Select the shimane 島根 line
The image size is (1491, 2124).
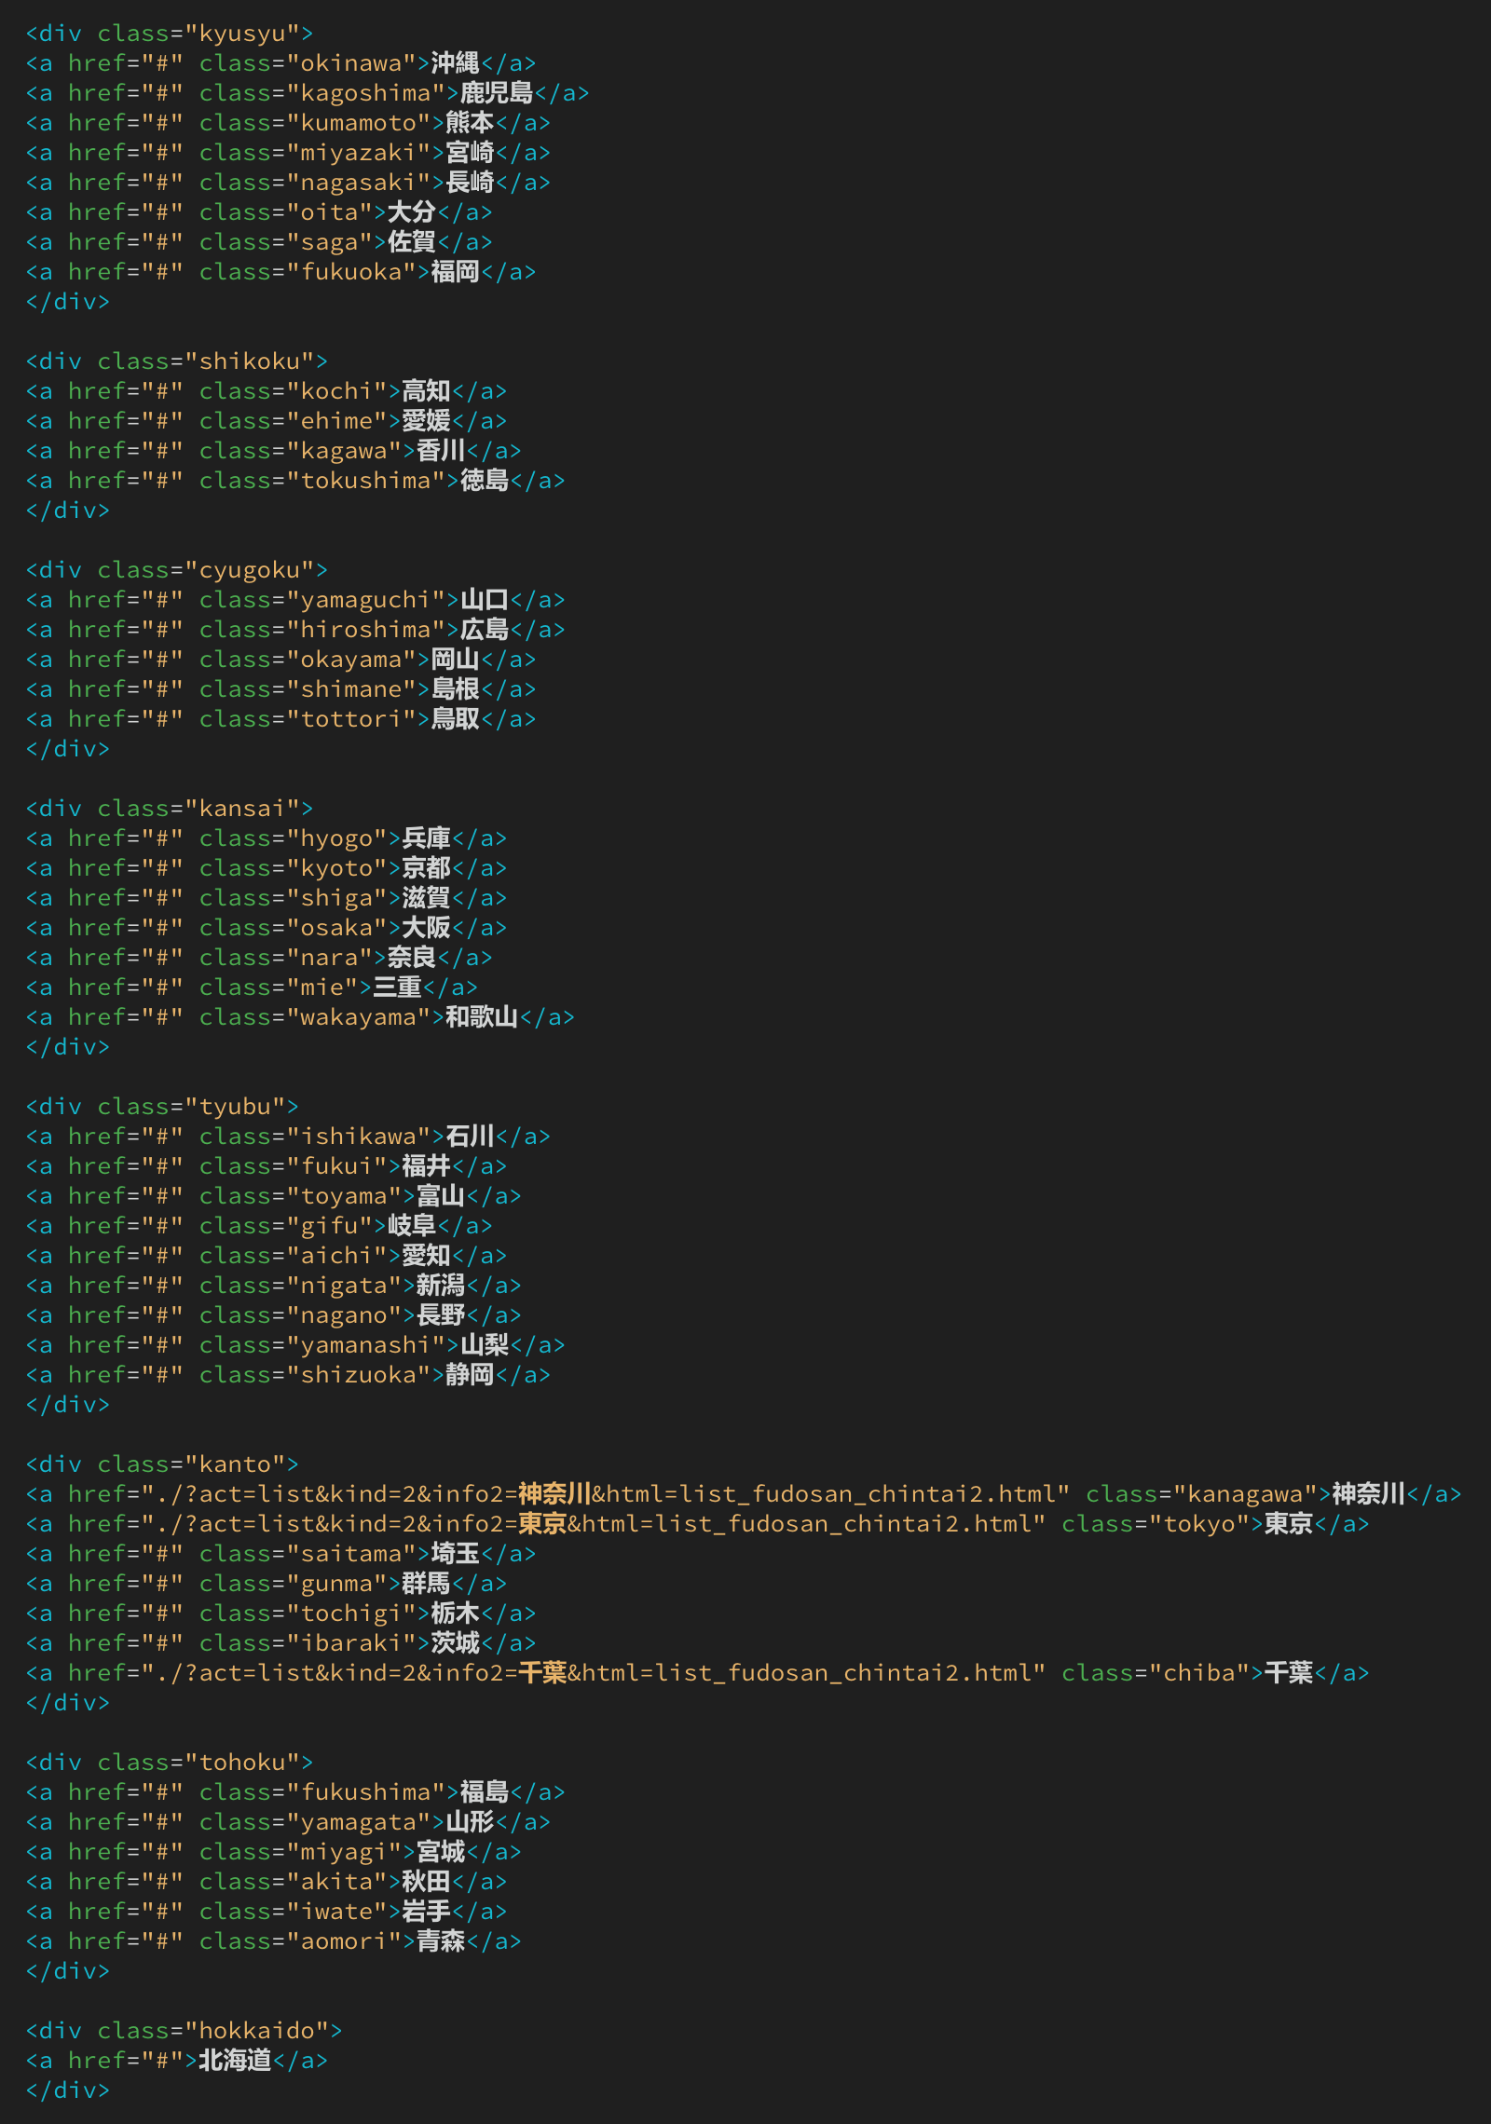(280, 689)
